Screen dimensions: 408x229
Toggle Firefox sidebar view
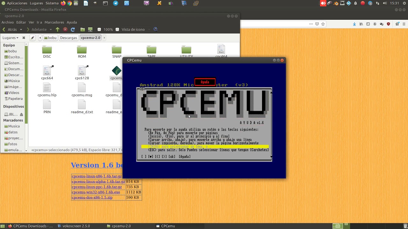(x=368, y=24)
